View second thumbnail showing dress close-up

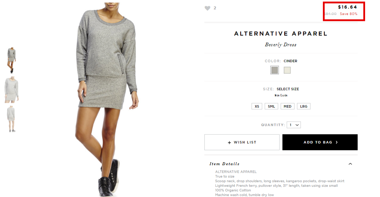[x=11, y=90]
